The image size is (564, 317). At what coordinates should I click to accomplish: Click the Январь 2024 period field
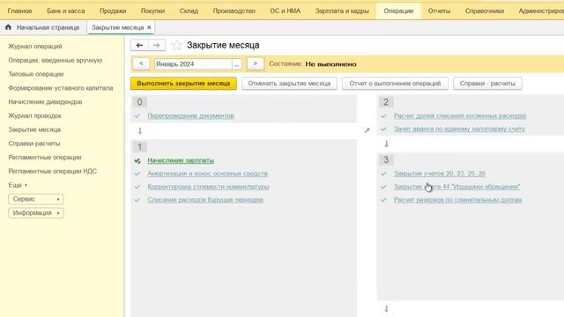193,64
